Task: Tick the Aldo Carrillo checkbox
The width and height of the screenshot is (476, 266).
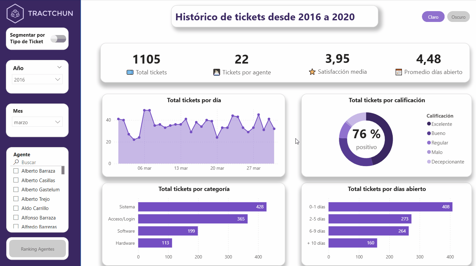Action: (16, 208)
